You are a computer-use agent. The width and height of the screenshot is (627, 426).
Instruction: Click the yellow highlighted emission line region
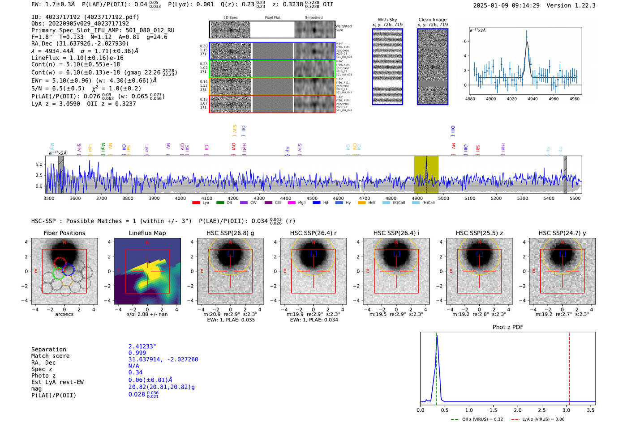tap(426, 175)
